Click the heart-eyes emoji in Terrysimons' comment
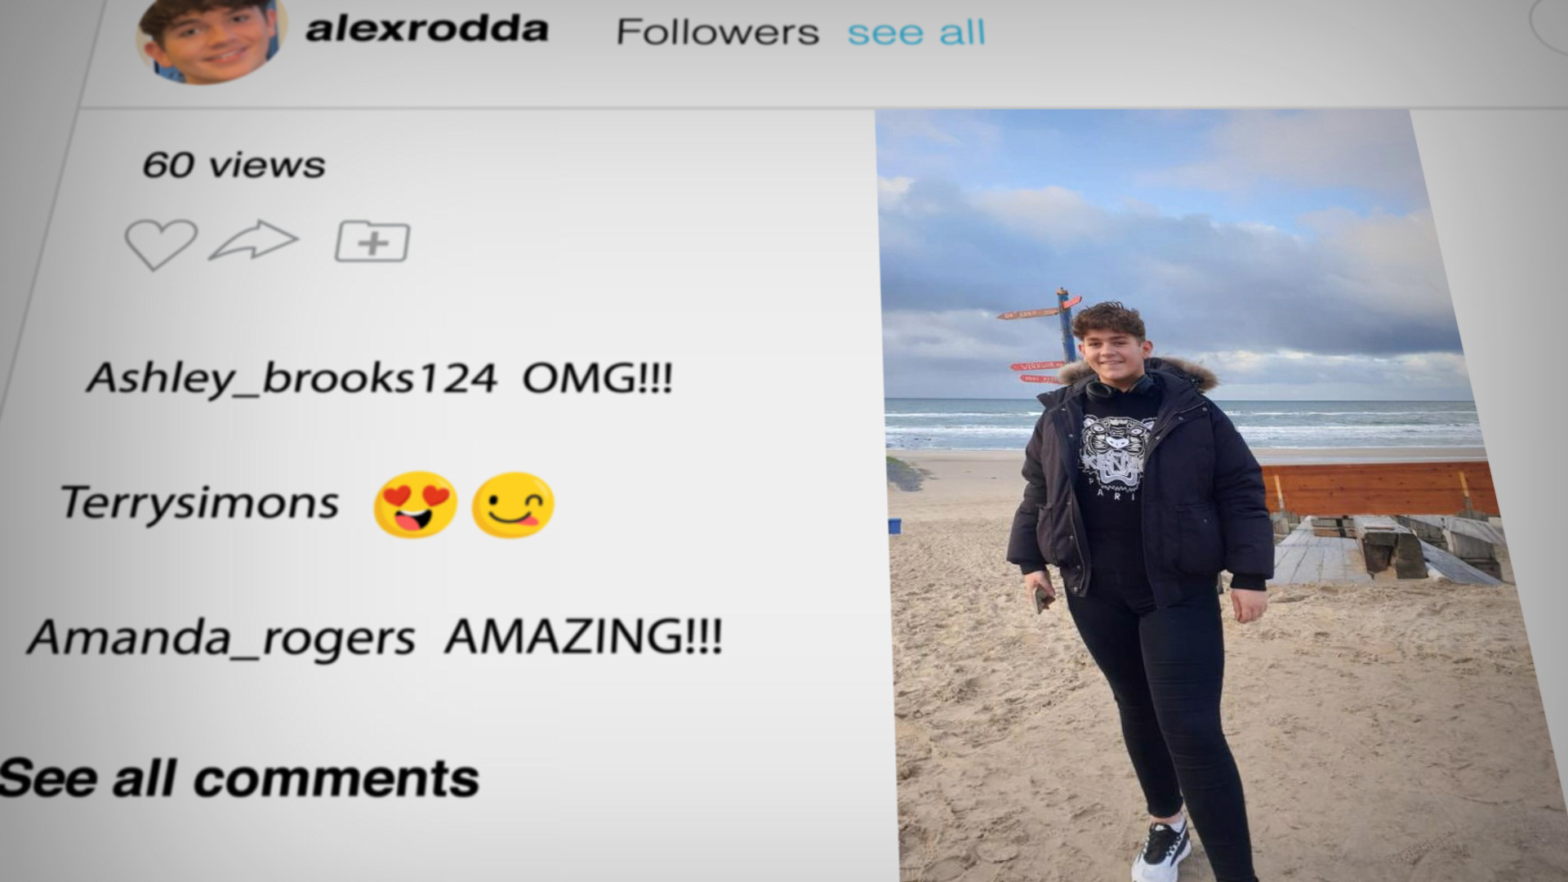Screen dimensions: 1568x882 (415, 504)
